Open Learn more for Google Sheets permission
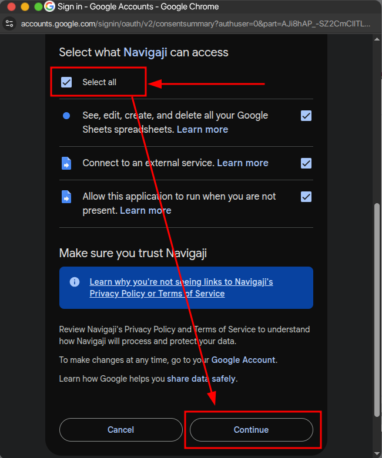 pos(202,129)
